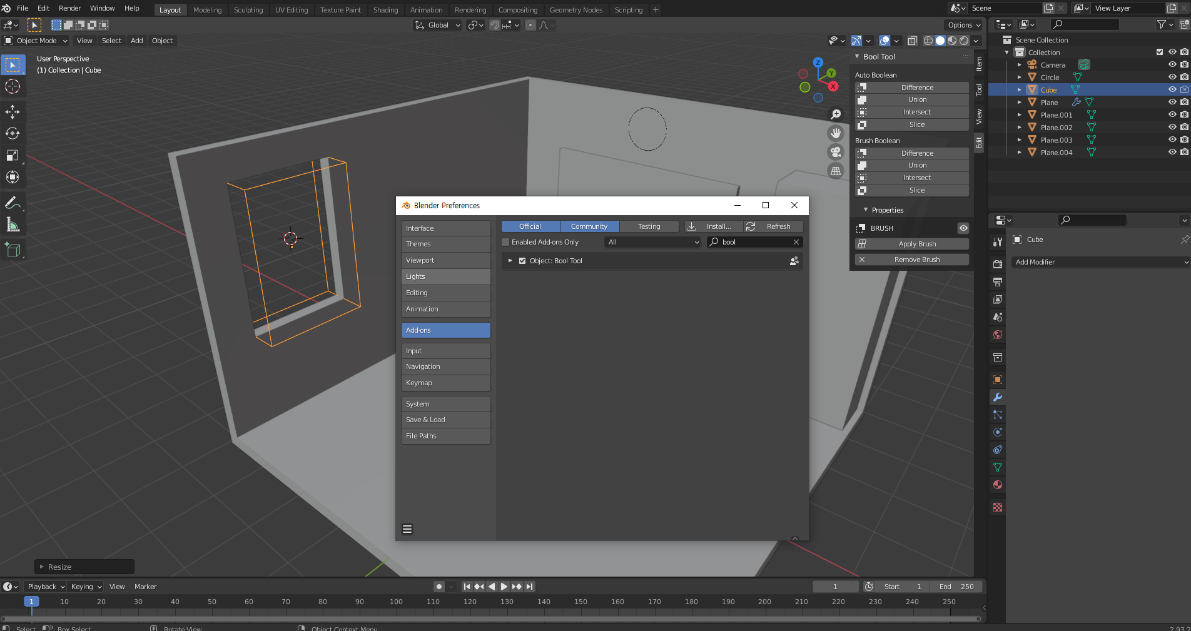Image resolution: width=1191 pixels, height=631 pixels.
Task: Click the Install... add-on button
Action: click(x=713, y=226)
